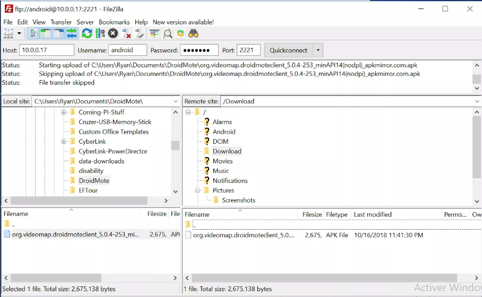This screenshot has height=297, width=482.
Task: Toggle directory comparison
Action: click(x=168, y=33)
